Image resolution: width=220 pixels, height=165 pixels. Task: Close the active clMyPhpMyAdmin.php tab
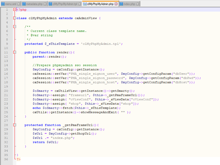tap(116, 4)
